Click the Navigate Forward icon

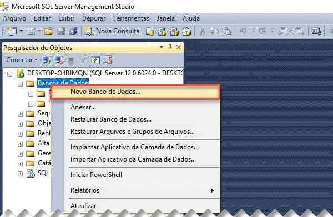pyautogui.click(x=300, y=31)
